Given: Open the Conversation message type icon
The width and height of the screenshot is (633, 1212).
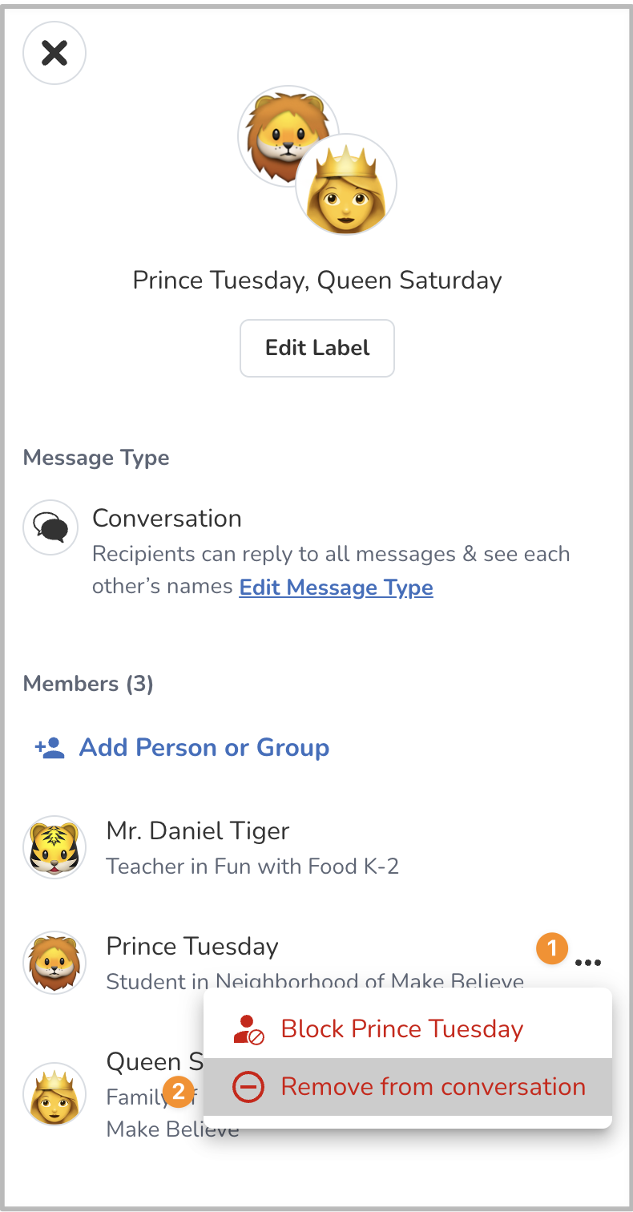Looking at the screenshot, I should [50, 527].
